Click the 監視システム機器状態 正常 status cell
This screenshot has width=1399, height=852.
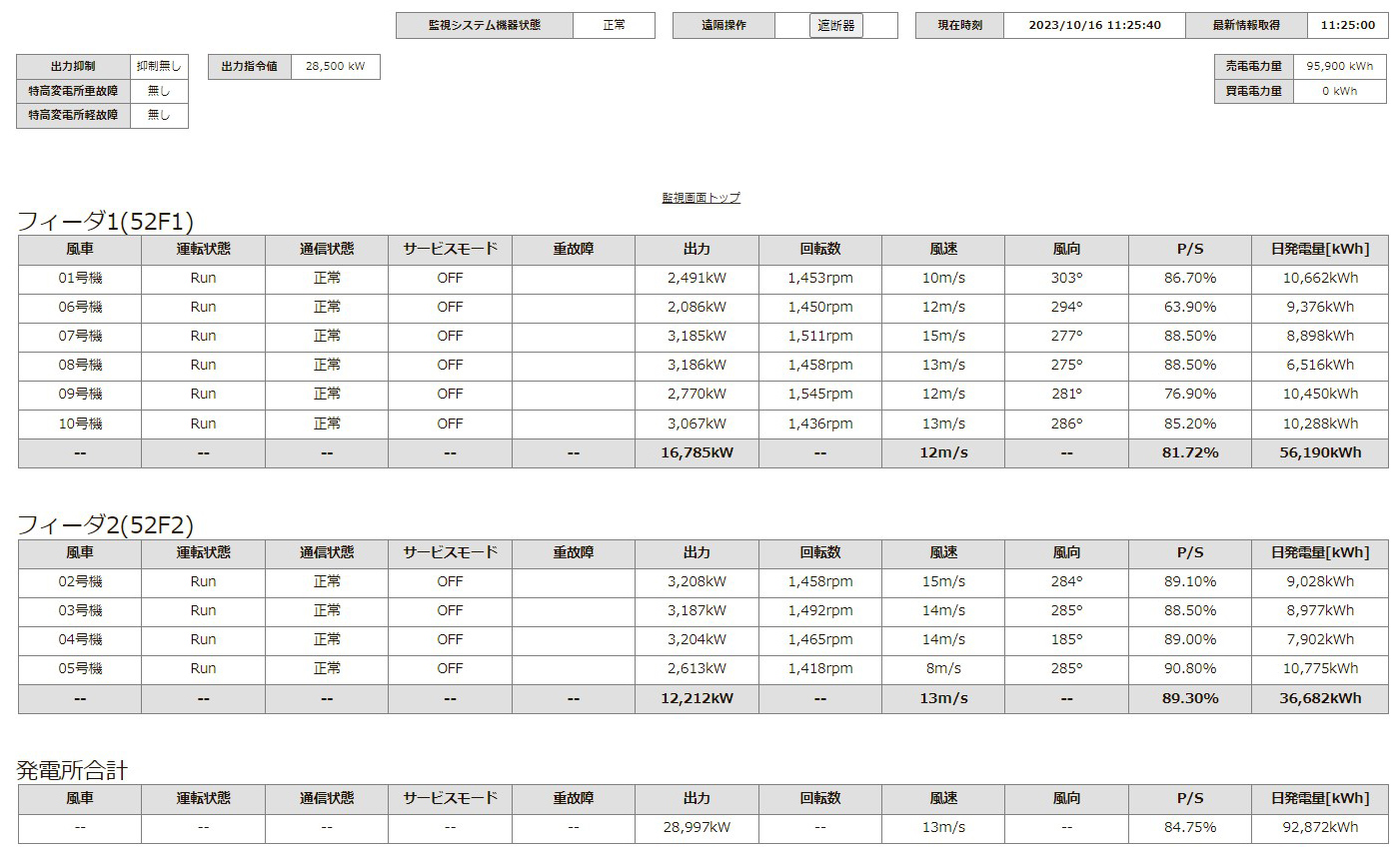614,25
